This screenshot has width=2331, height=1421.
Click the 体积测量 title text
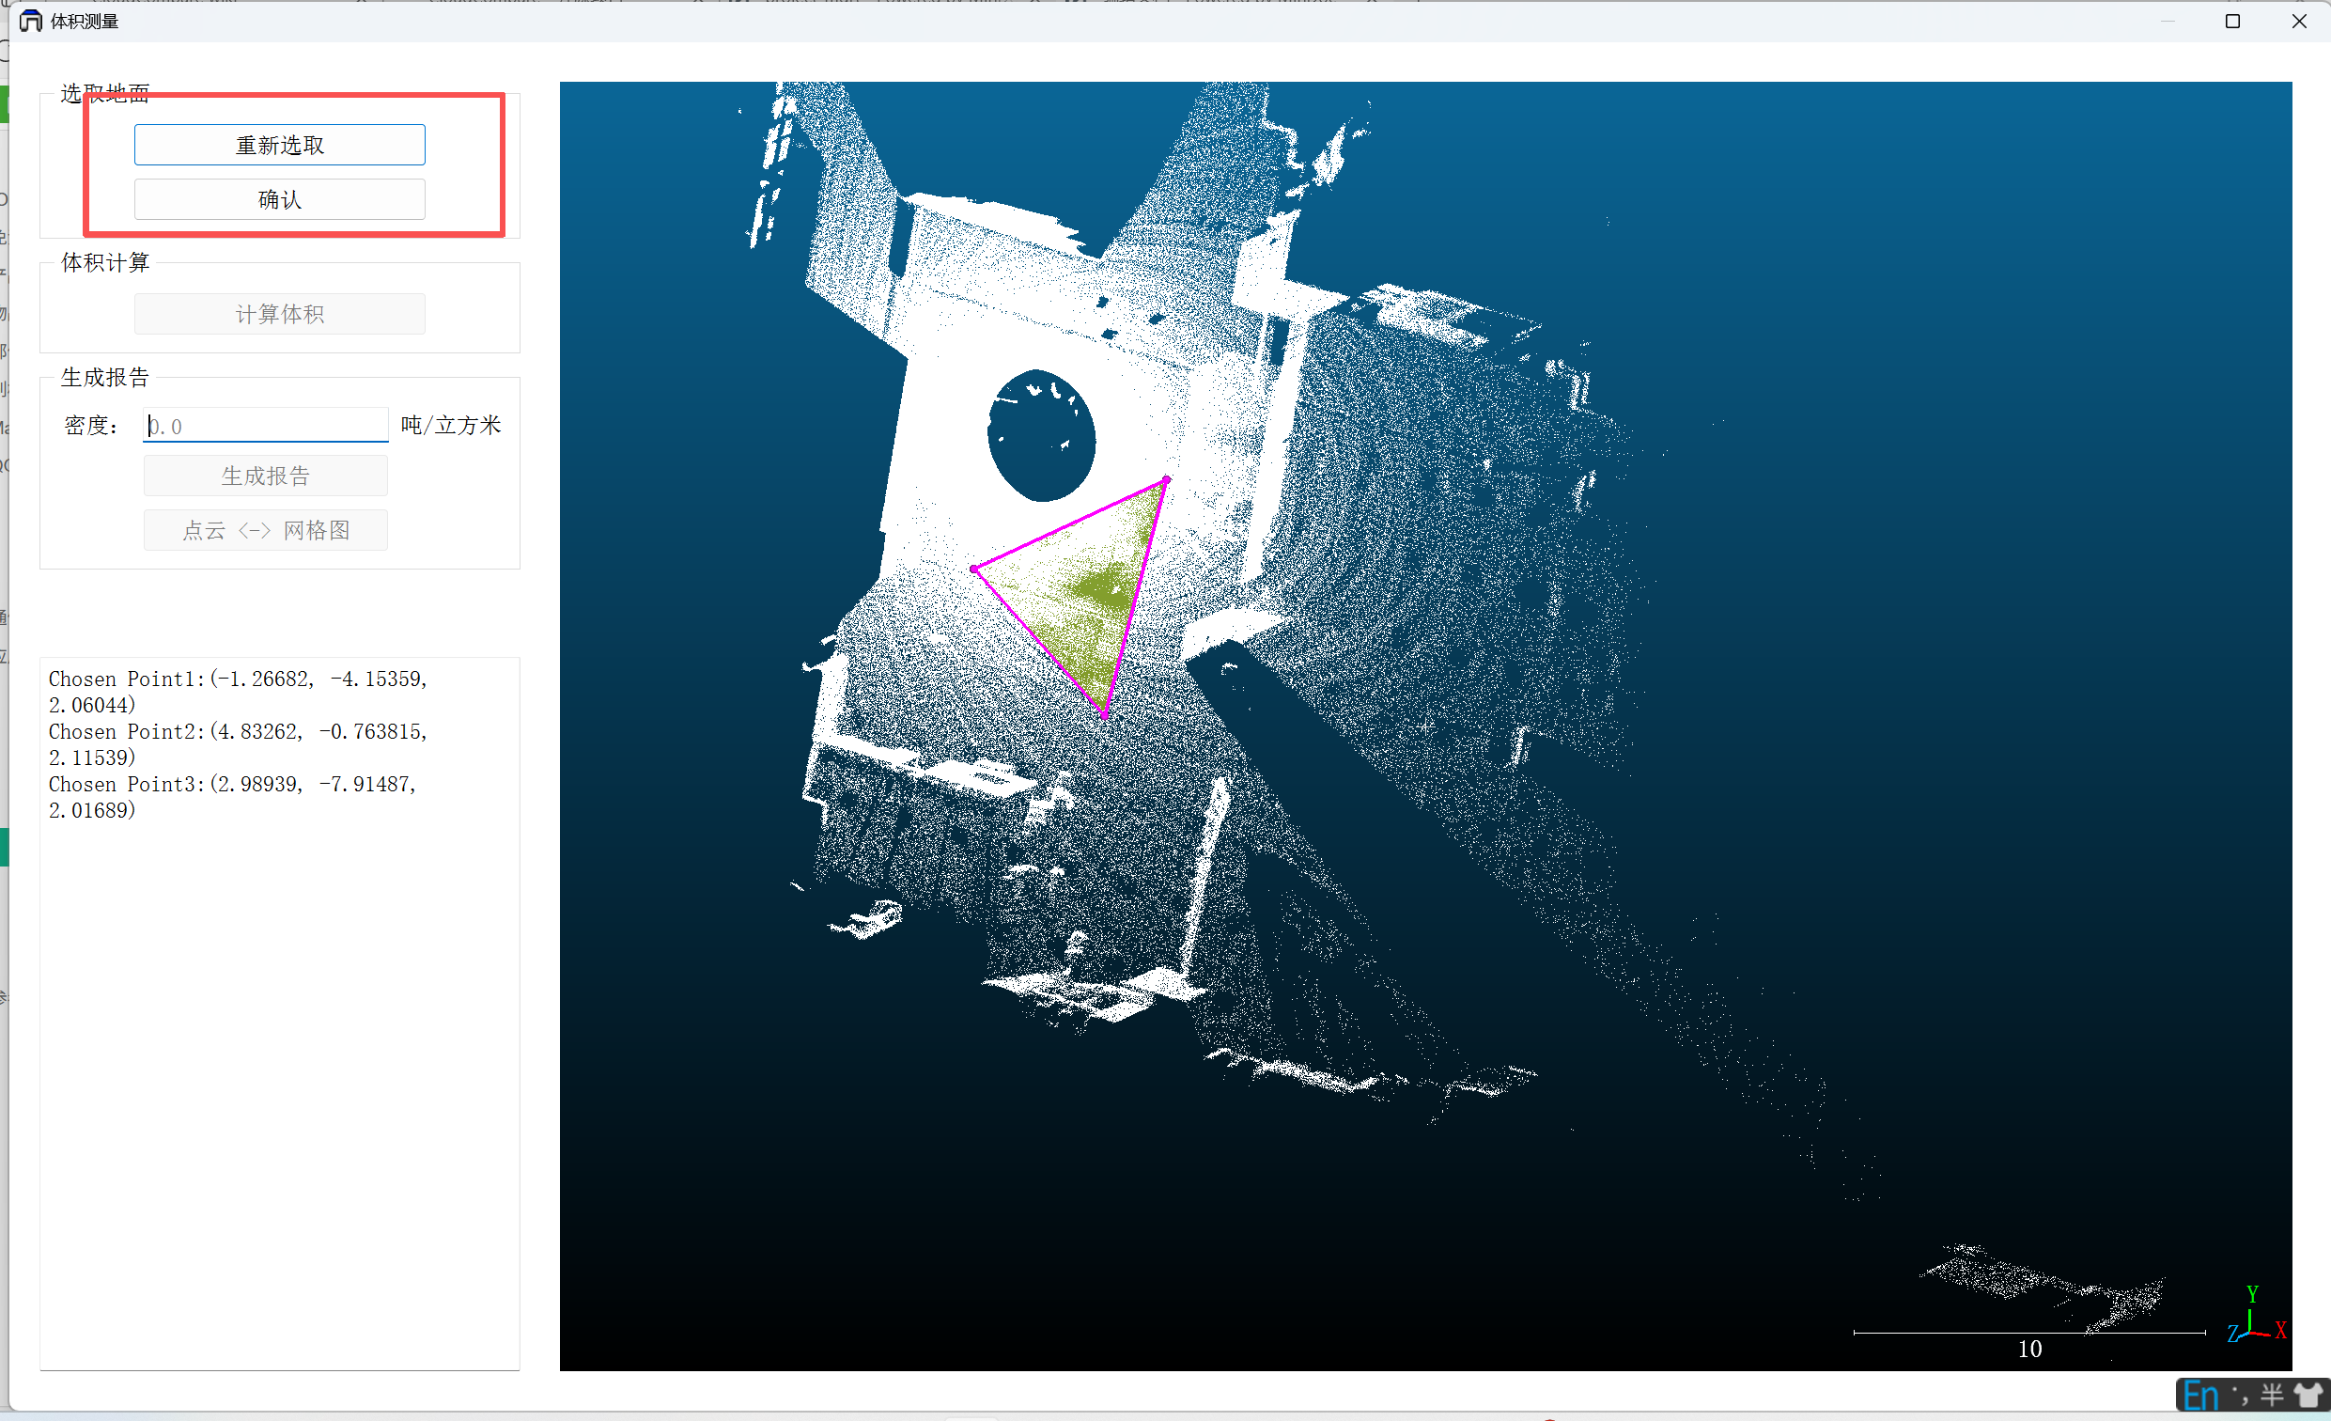85,21
